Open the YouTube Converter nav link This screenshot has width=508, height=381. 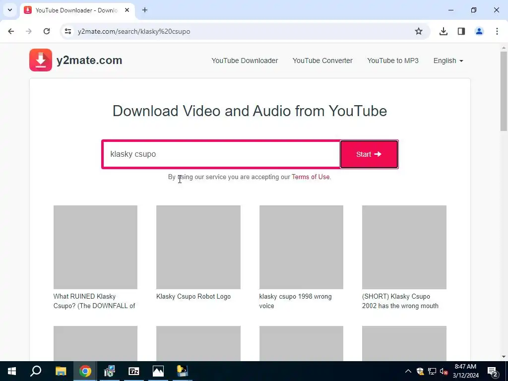tap(322, 61)
